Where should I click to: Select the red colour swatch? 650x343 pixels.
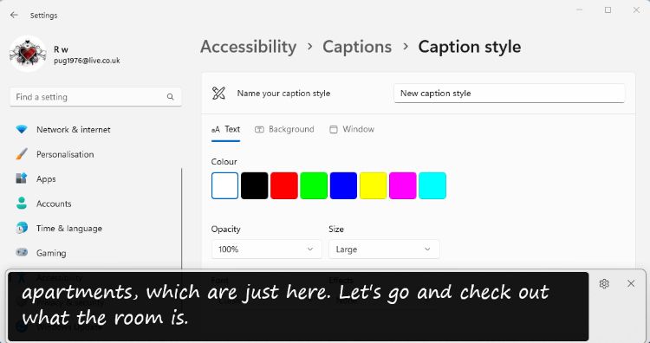point(284,185)
